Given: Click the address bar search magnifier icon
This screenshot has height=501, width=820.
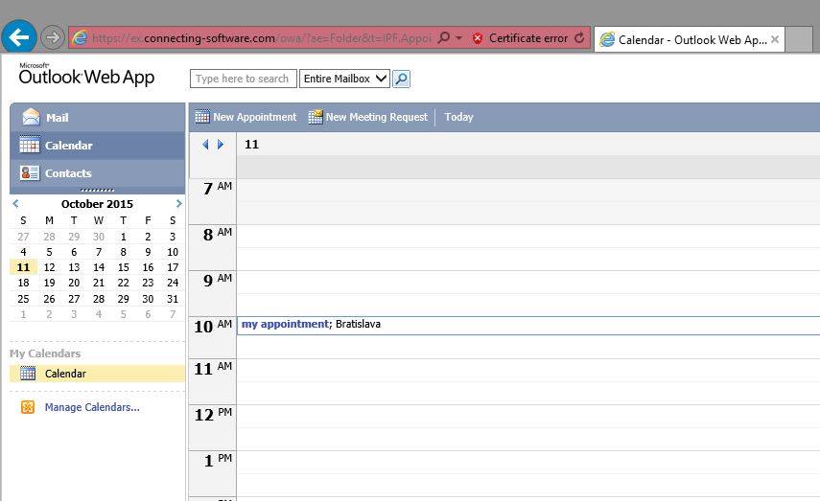Looking at the screenshot, I should (x=443, y=37).
